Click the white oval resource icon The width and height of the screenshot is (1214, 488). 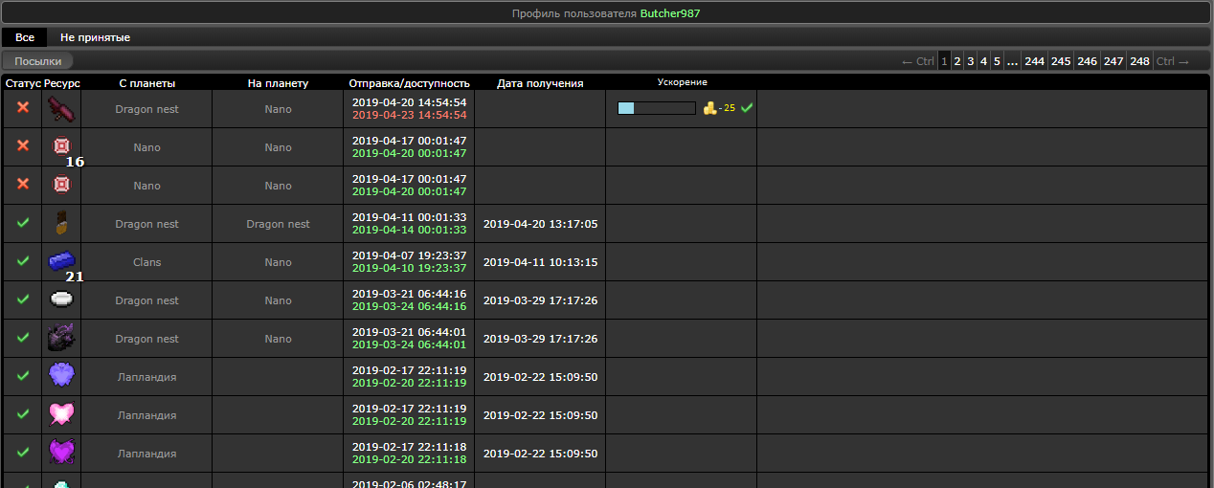click(x=61, y=299)
